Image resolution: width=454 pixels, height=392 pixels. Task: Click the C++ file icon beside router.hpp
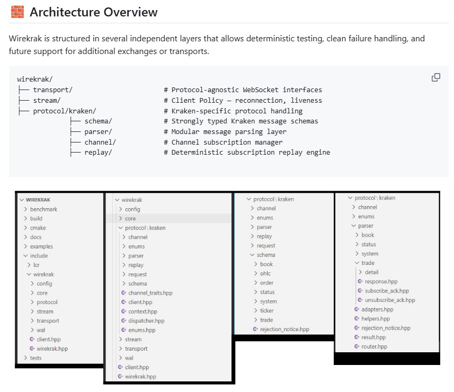click(x=357, y=346)
